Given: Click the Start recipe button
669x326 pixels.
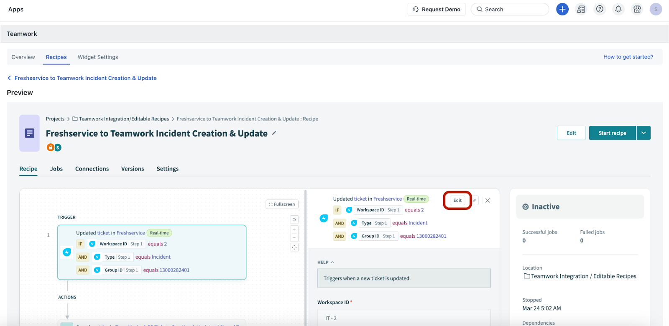Looking at the screenshot, I should coord(612,133).
